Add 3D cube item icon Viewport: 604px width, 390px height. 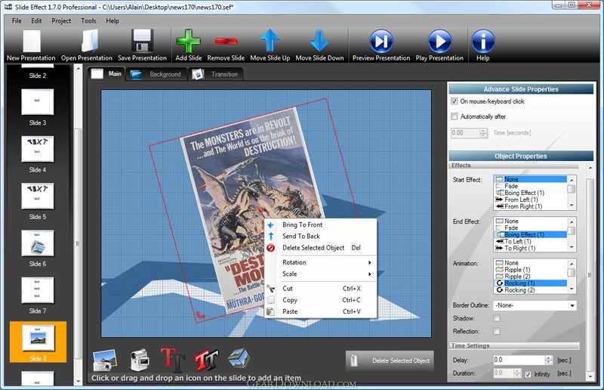tap(239, 358)
